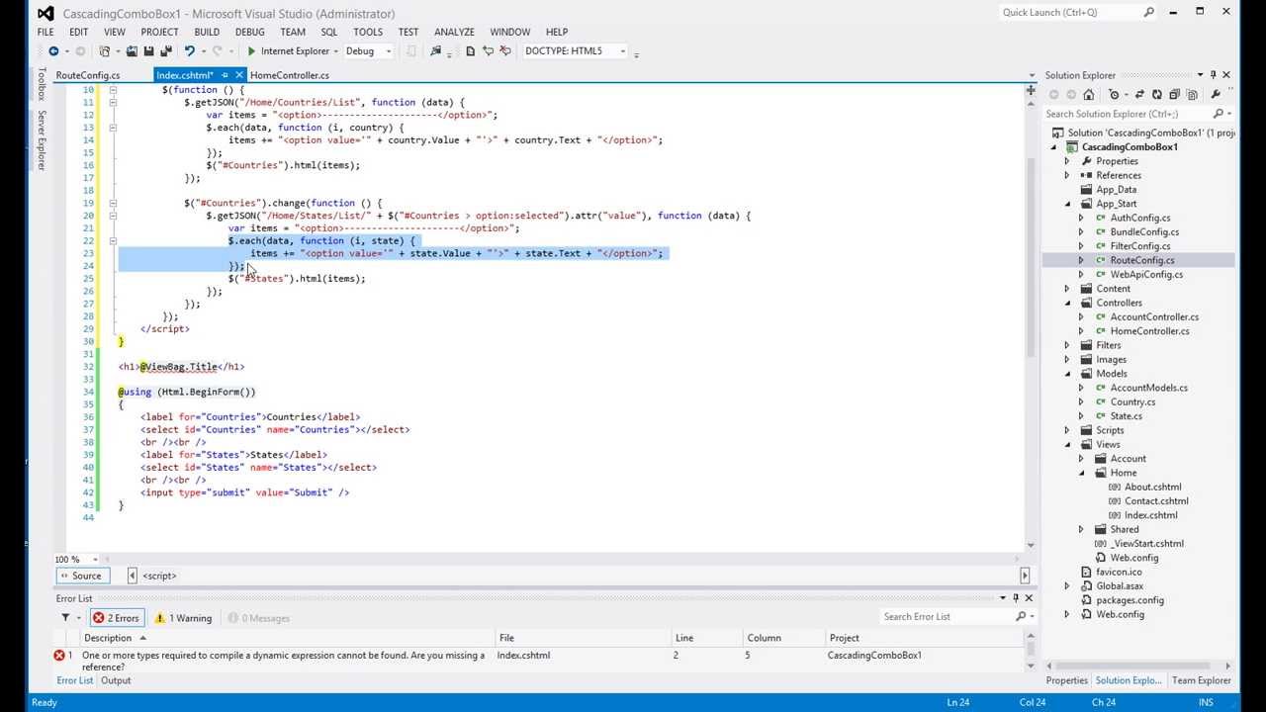
Task: Toggle auto-hide pin on Error List panel
Action: pyautogui.click(x=1015, y=598)
